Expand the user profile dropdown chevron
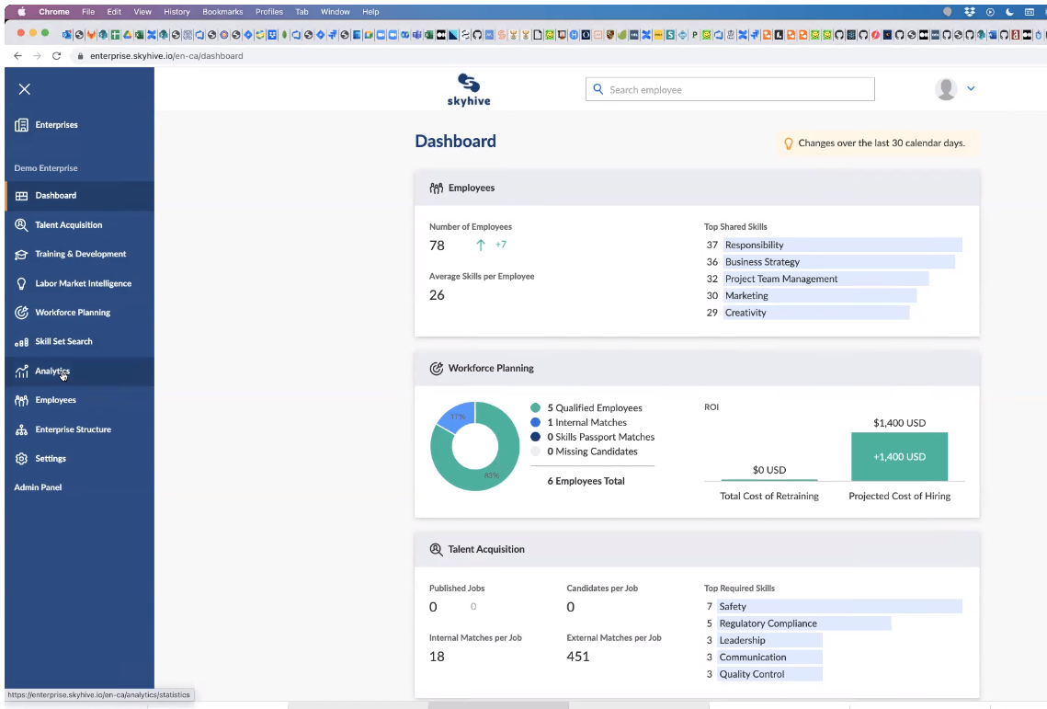 (x=971, y=88)
